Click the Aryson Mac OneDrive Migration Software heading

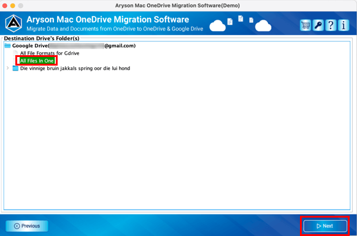pyautogui.click(x=108, y=20)
